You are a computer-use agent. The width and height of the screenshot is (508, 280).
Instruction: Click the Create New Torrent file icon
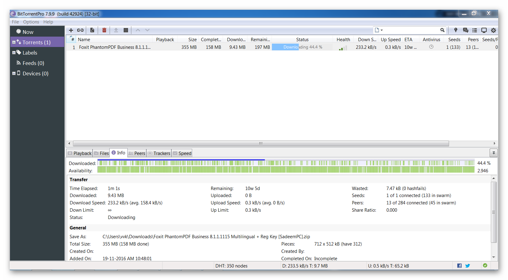click(x=92, y=30)
